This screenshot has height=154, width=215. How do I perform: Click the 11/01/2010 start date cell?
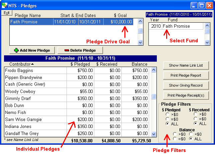pos(66,22)
